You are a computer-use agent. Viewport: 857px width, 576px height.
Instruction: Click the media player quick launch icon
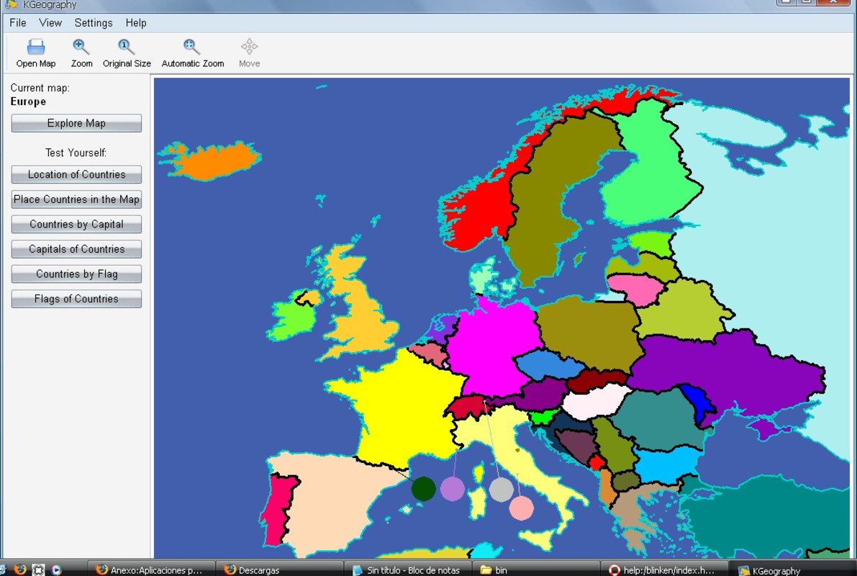pyautogui.click(x=55, y=570)
